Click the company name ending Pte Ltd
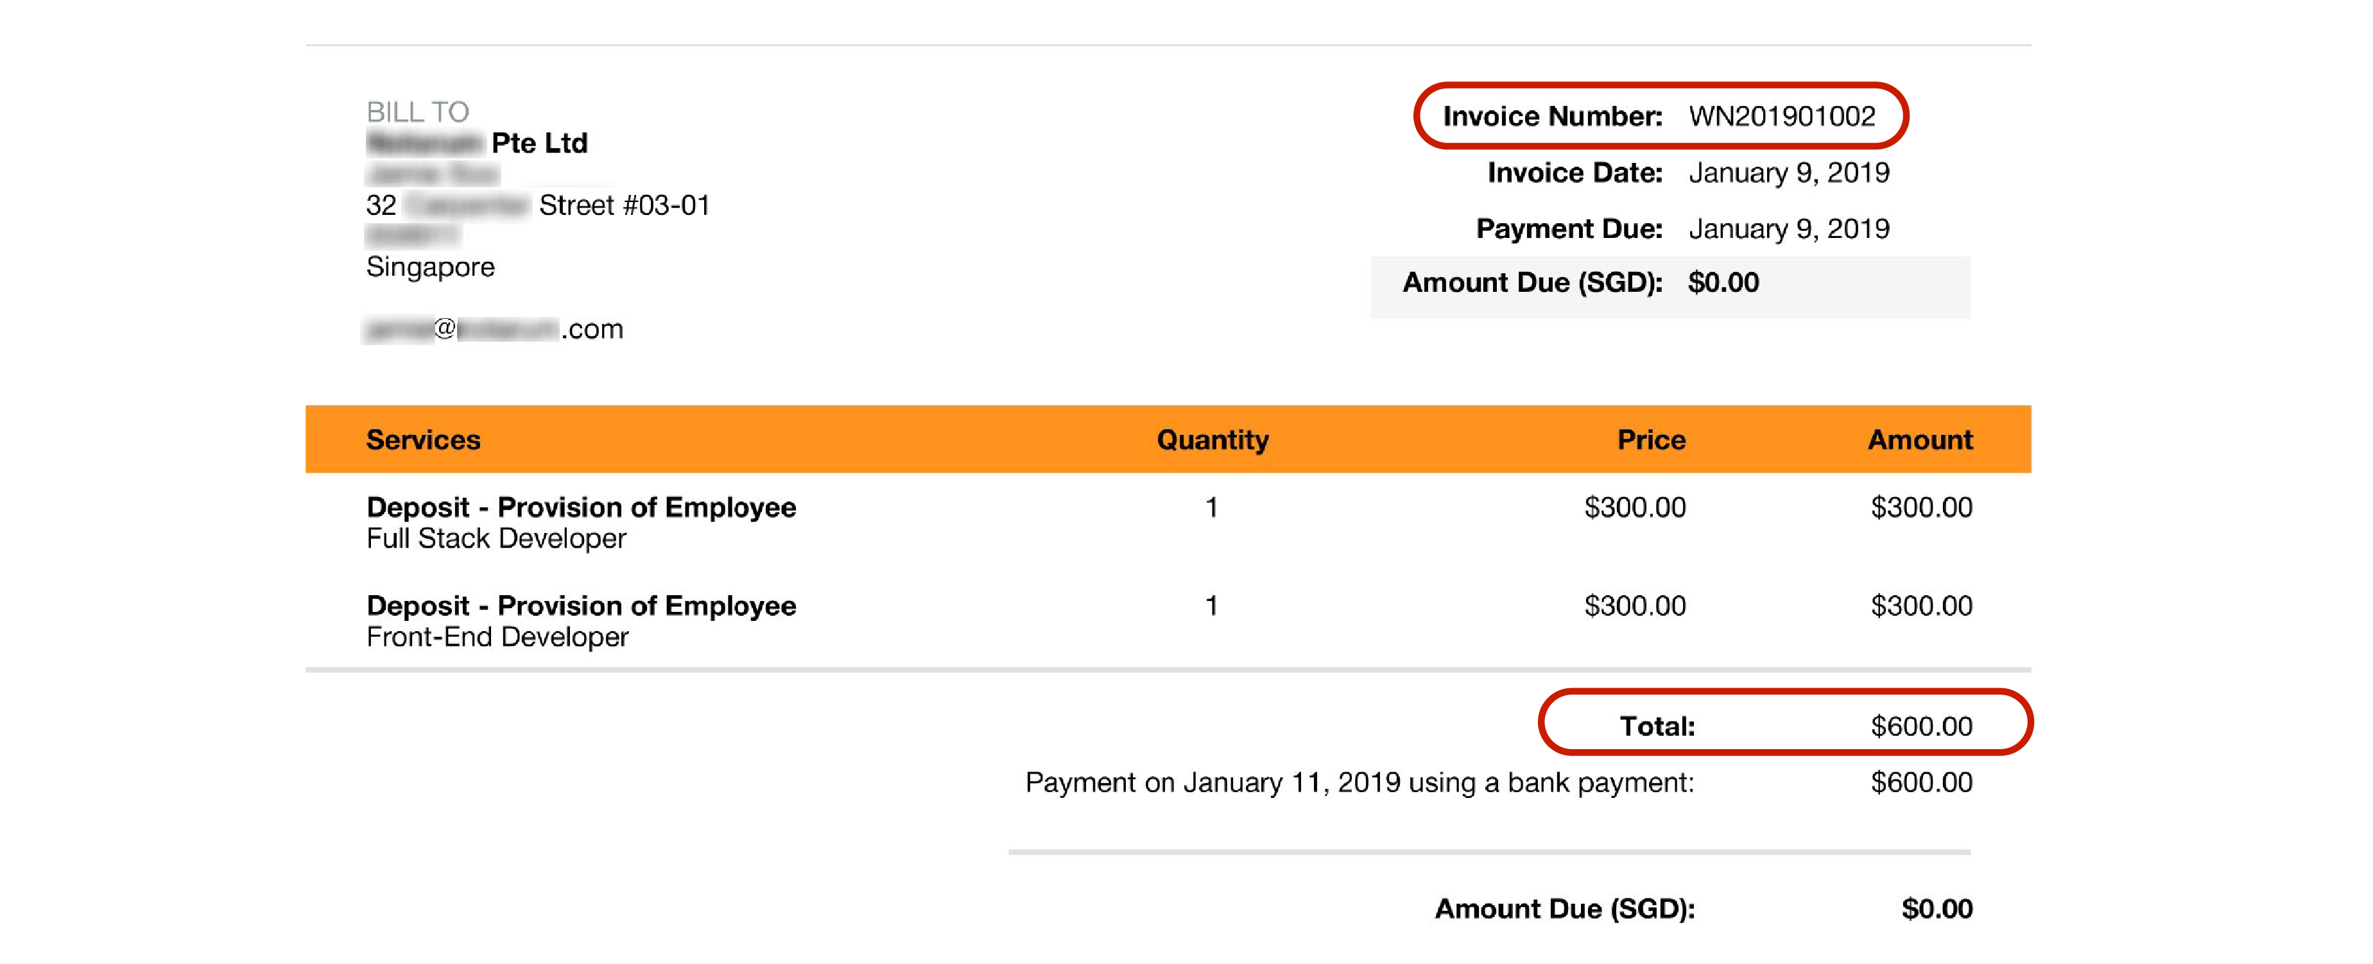Image resolution: width=2373 pixels, height=964 pixels. [x=476, y=143]
